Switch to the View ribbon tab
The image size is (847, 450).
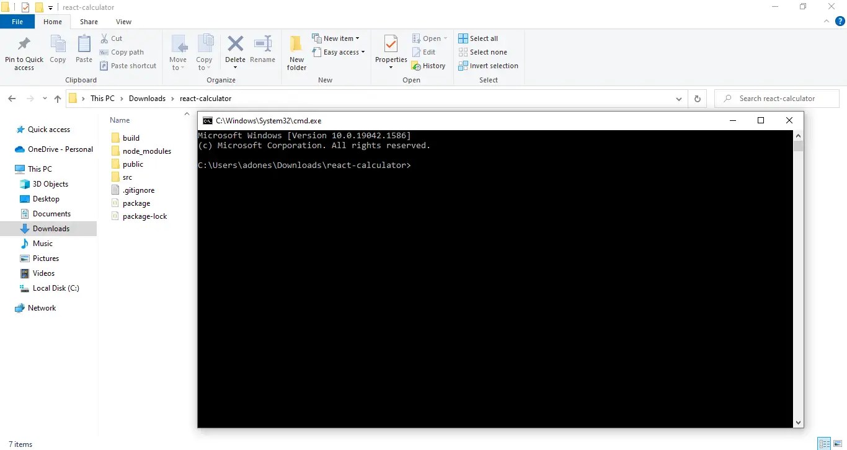click(x=124, y=22)
